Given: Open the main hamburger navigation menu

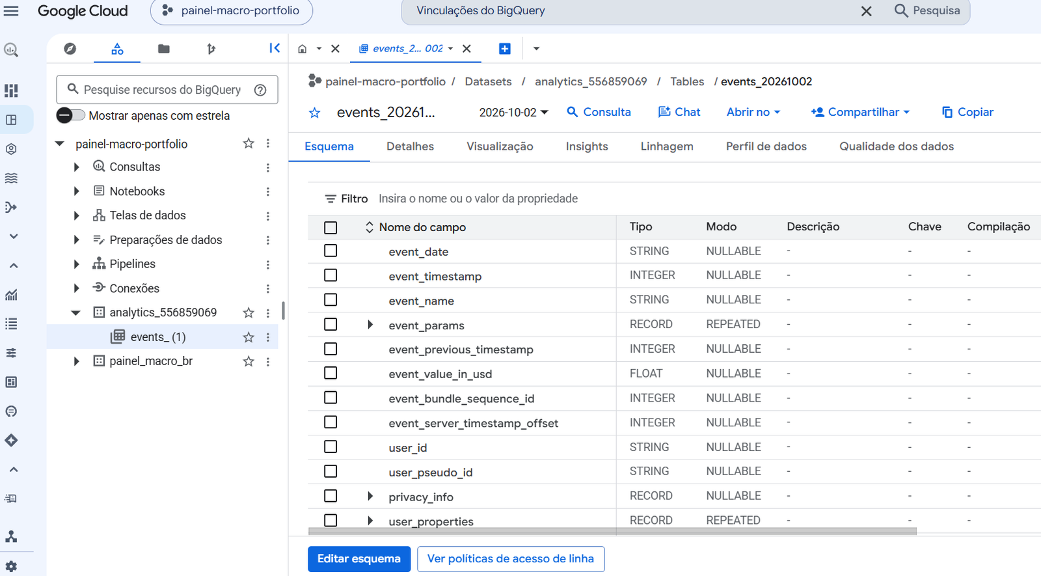Looking at the screenshot, I should pos(11,11).
